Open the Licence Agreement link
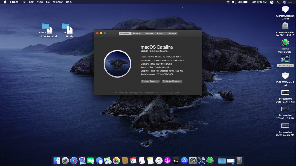The width and height of the screenshot is (296, 166). (x=170, y=93)
